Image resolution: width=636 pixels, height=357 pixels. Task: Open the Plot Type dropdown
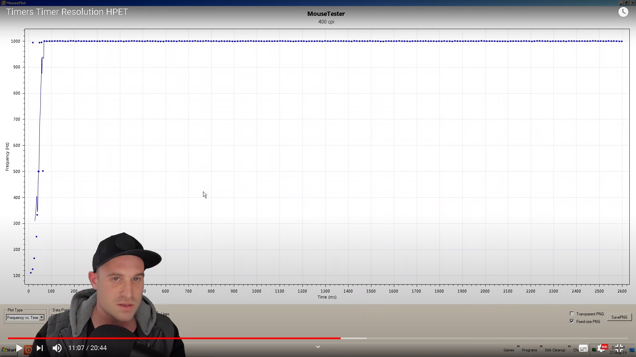pos(41,318)
